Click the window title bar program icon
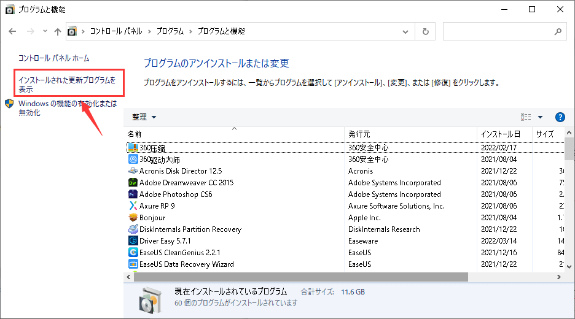Image resolution: width=575 pixels, height=319 pixels. [10, 9]
